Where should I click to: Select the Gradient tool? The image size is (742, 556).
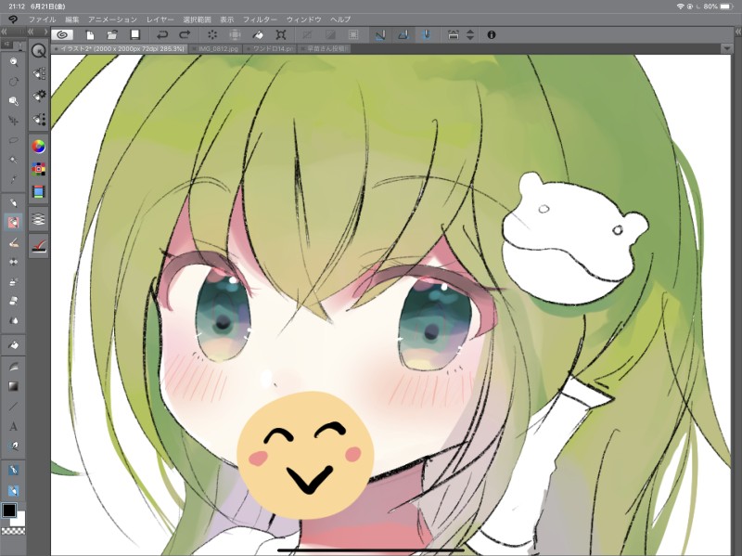coord(14,386)
